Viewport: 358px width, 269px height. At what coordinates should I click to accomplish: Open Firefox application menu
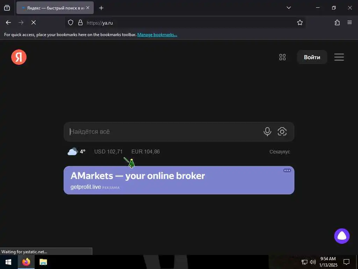[350, 22]
